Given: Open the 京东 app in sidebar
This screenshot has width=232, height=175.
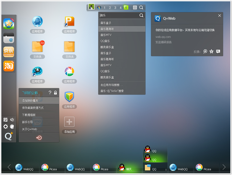Looking at the screenshot, I should [x=9, y=52].
